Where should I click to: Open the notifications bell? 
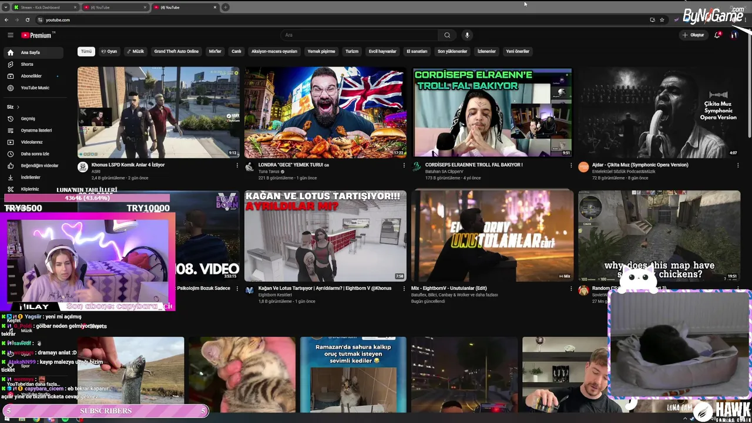pyautogui.click(x=717, y=35)
